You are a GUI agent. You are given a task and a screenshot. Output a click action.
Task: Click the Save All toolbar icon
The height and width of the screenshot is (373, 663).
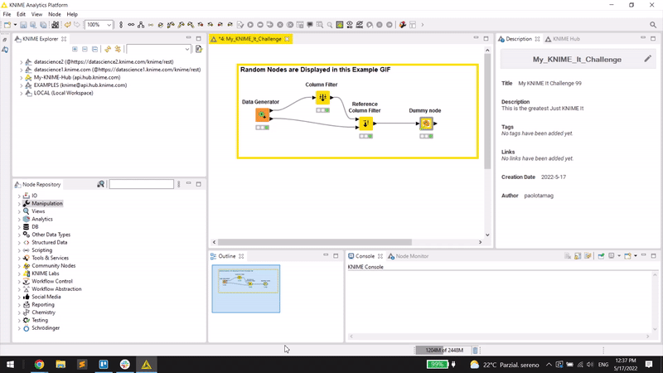tap(43, 25)
